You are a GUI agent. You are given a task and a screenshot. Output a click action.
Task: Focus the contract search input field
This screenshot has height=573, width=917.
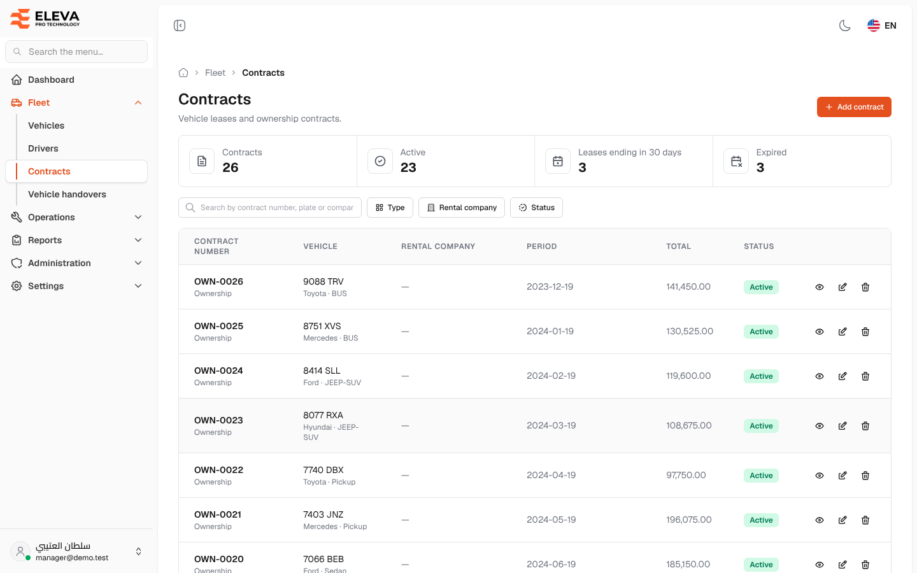270,208
